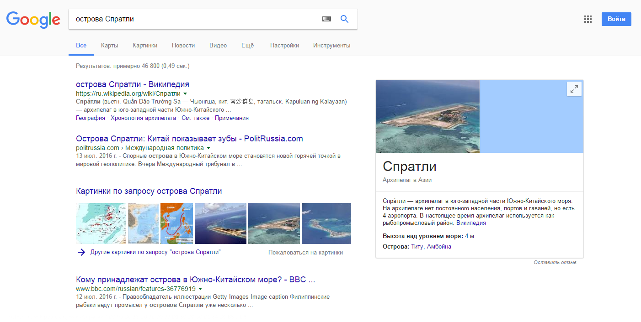Click Пожаловаться на картинки
641x322 pixels.
coord(305,252)
